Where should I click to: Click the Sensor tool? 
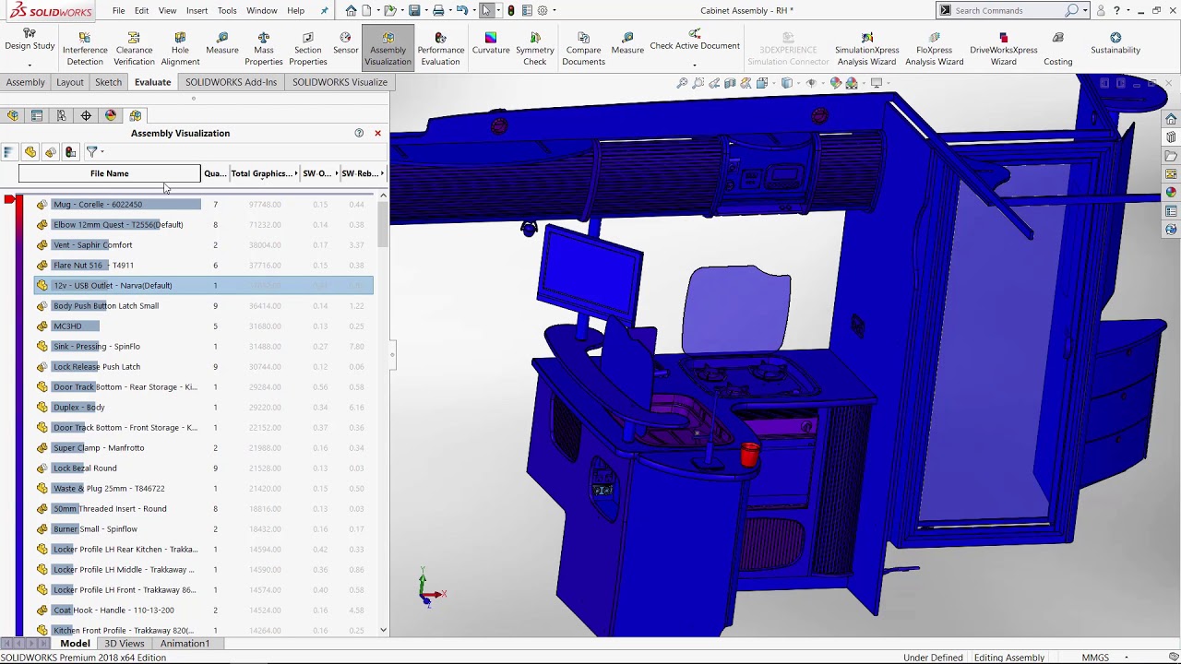pyautogui.click(x=345, y=43)
